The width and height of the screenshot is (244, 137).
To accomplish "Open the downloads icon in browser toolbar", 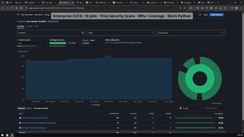I will [x=221, y=8].
